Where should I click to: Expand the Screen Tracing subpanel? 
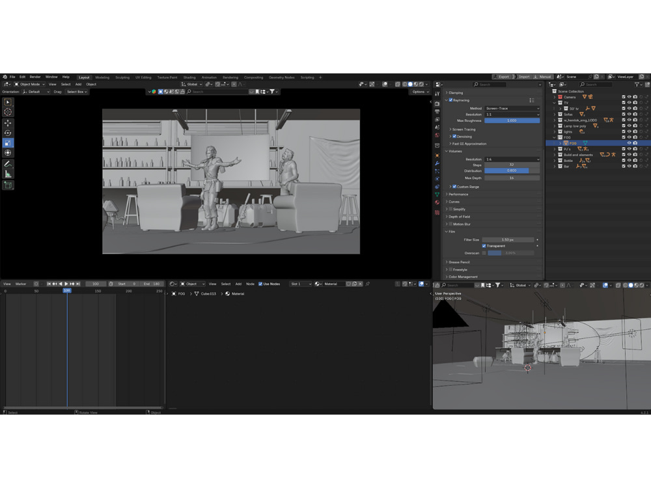[x=464, y=129]
